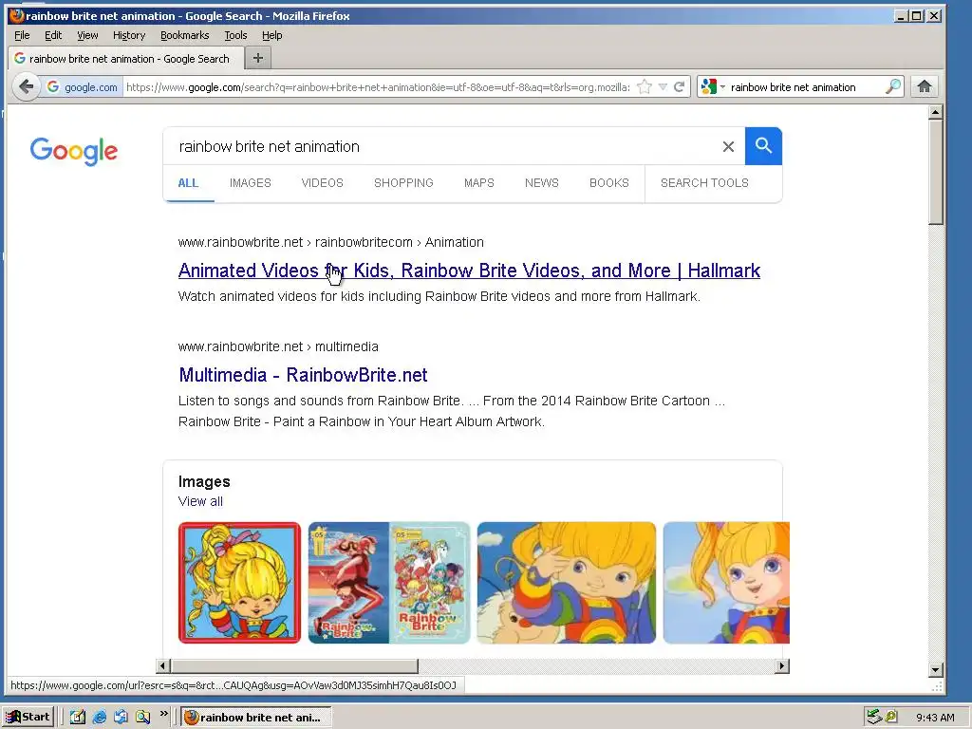This screenshot has width=972, height=729.
Task: Open the URL history dropdown arrow
Action: 663,86
